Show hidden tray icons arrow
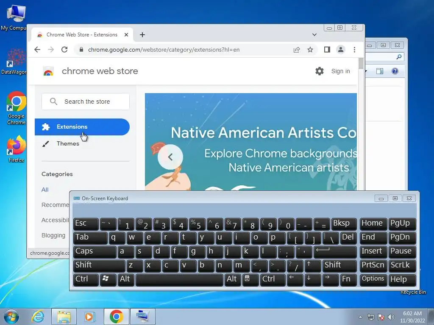This screenshot has height=325, width=434. point(360,317)
